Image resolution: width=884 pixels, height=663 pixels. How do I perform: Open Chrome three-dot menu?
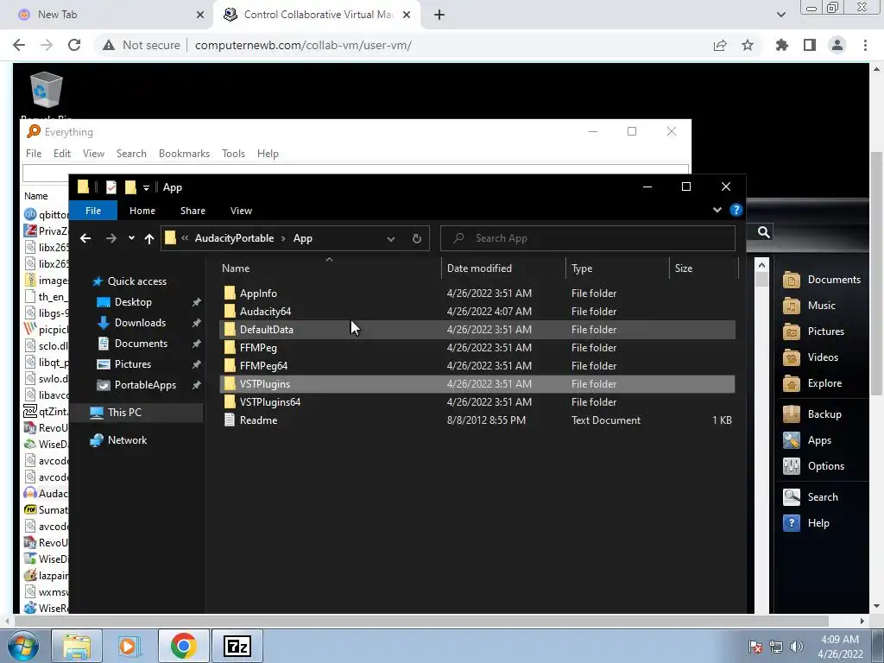tap(865, 45)
